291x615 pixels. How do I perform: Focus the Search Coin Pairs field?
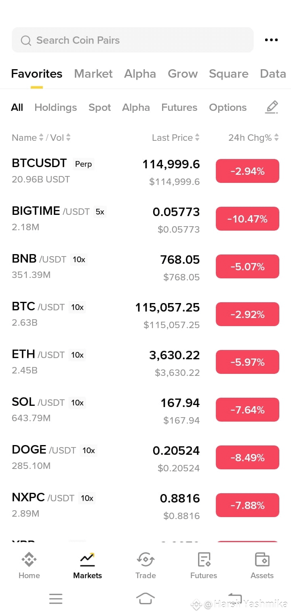(x=133, y=40)
